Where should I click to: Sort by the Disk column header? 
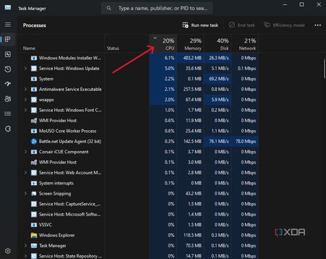click(217, 43)
